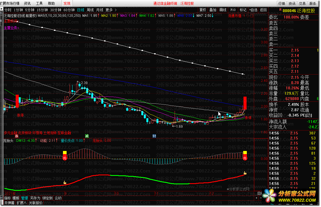Click 另存为 to save template
321x207 pixels.
35,198
